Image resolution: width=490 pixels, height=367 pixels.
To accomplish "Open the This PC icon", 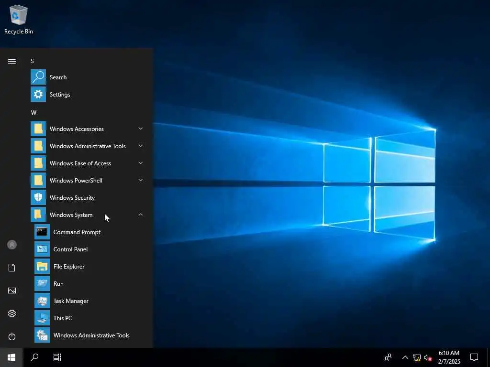I will click(42, 318).
